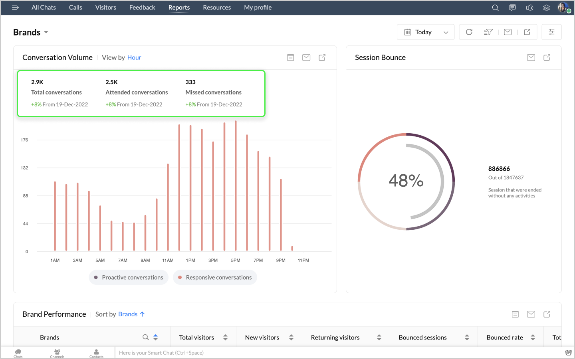Switch Conversation Volume to table view icon
Viewport: 575px width, 359px height.
(290, 57)
